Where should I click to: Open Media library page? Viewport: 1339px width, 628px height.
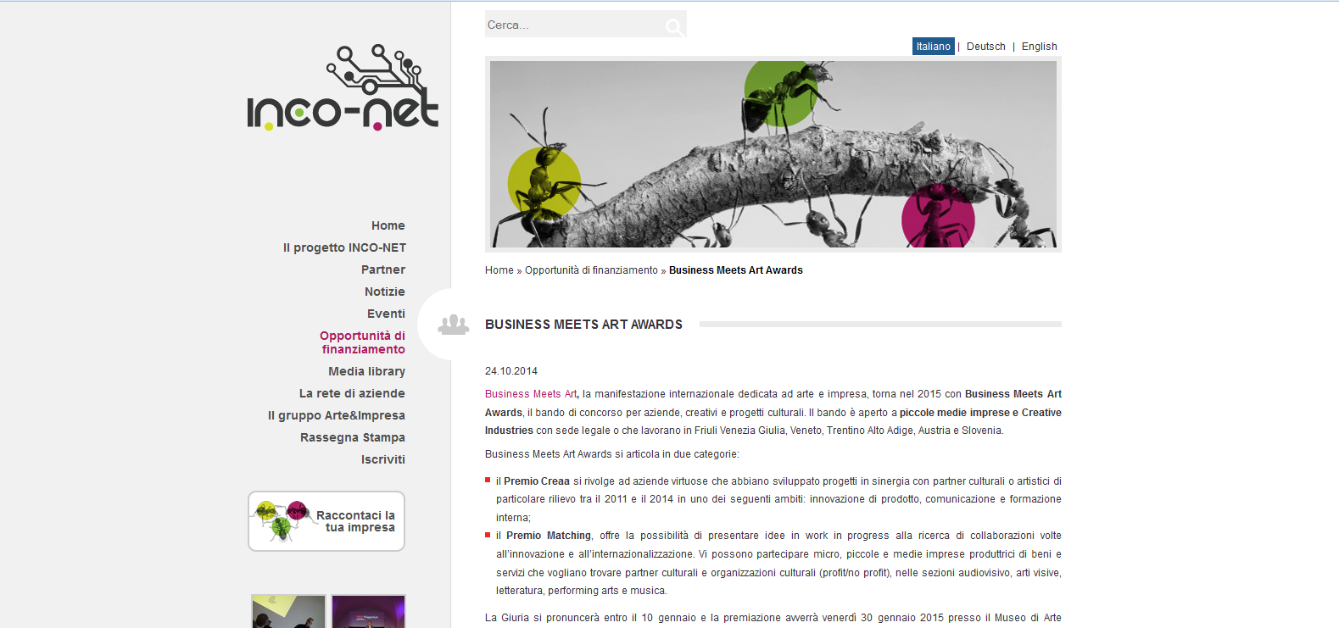pyautogui.click(x=367, y=371)
